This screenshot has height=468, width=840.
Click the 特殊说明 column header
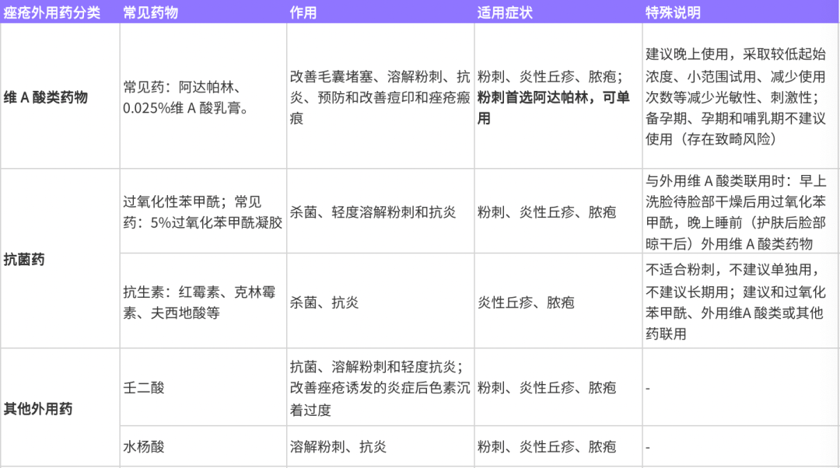[674, 13]
